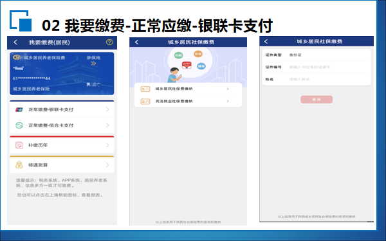Click the pink 查询 button

tap(317, 100)
